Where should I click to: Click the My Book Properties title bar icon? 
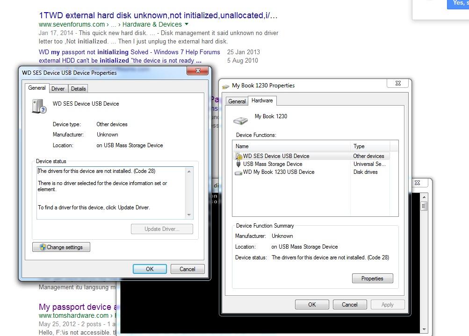point(226,87)
